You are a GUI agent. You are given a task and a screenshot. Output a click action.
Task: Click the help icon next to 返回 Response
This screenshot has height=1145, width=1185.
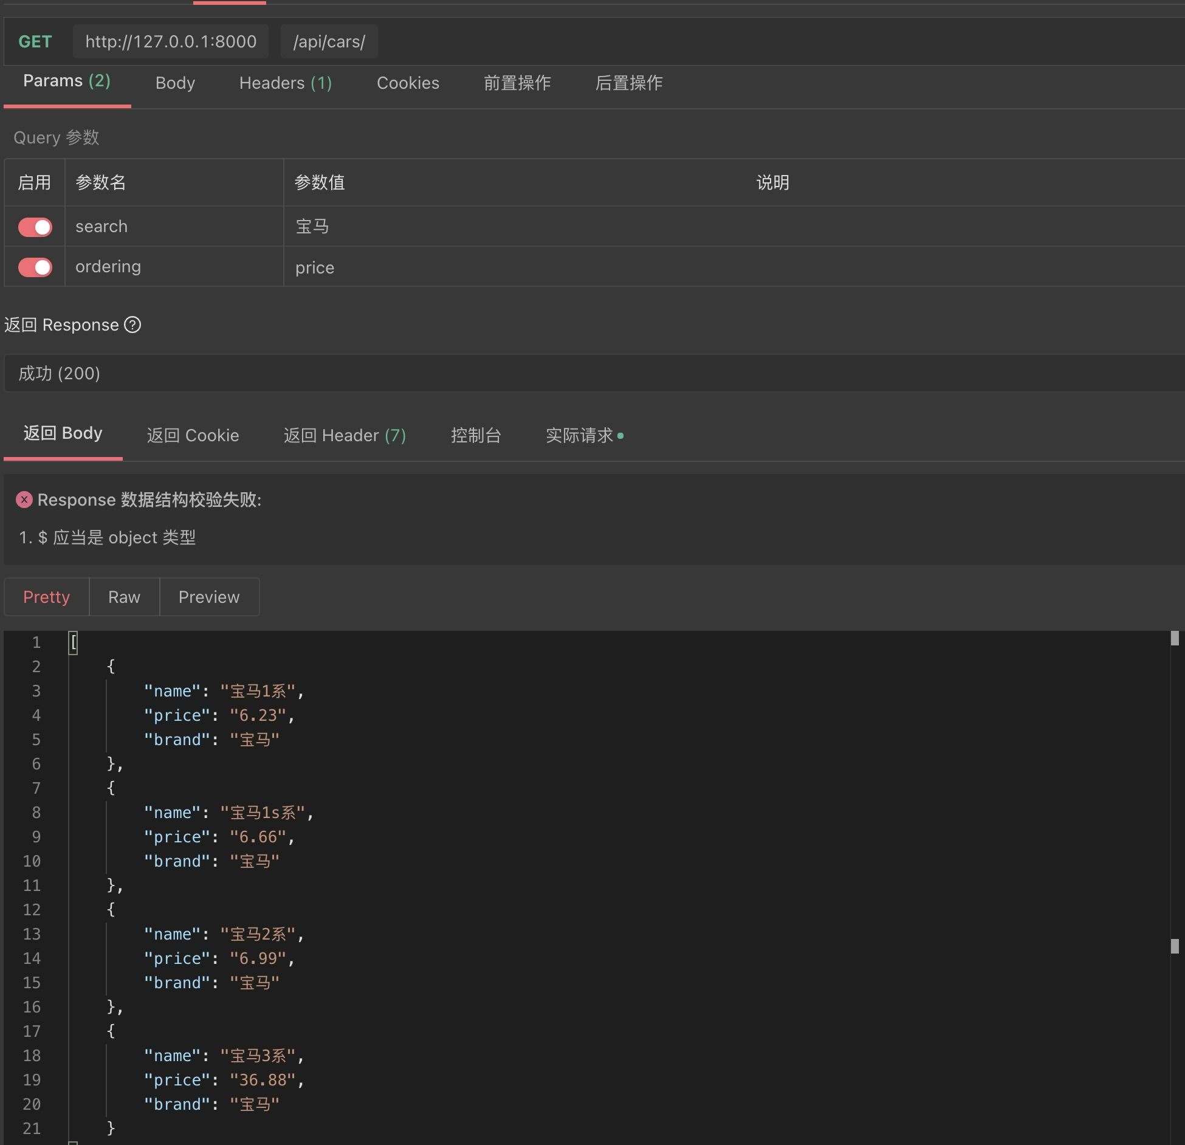tap(132, 325)
